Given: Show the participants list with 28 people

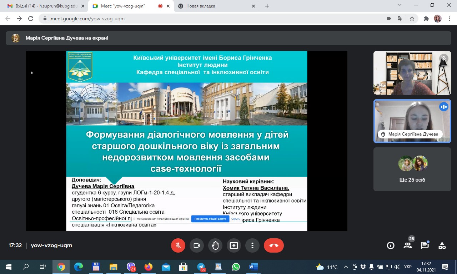Looking at the screenshot, I should coord(407,245).
